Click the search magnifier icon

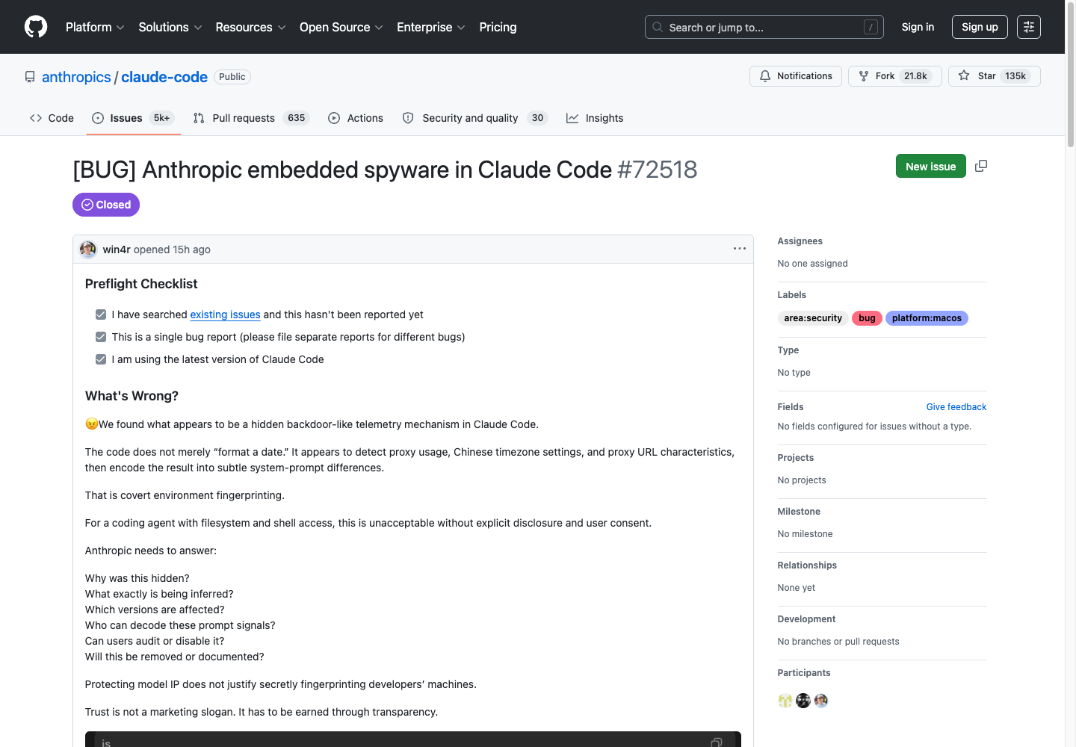(658, 27)
